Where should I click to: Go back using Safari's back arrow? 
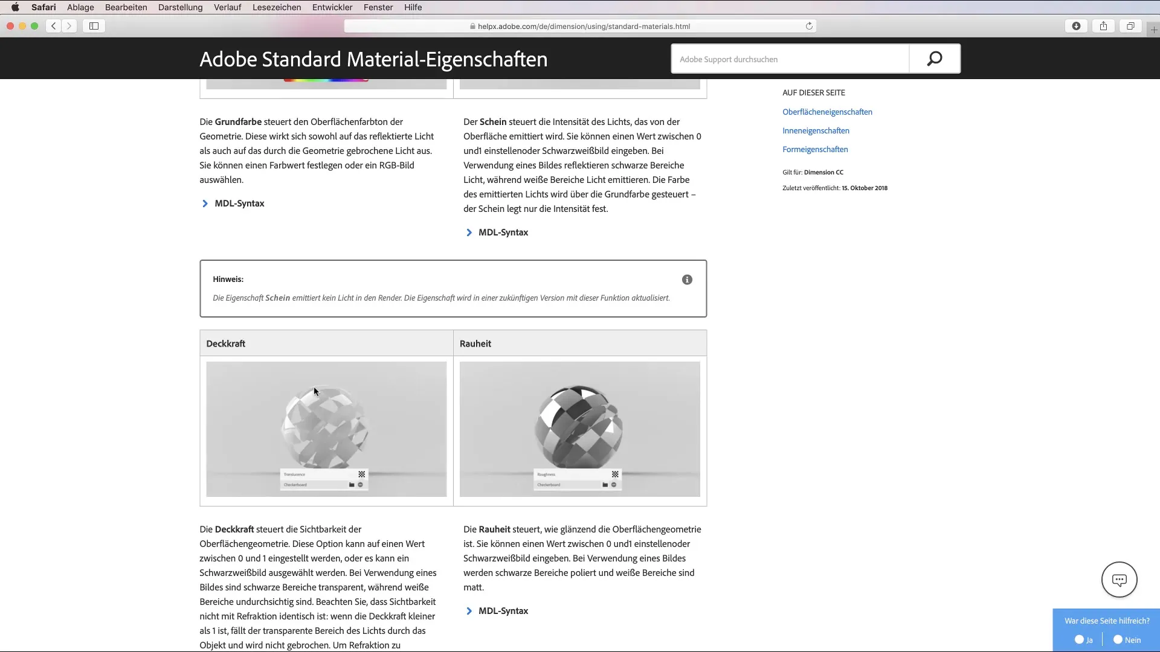click(54, 26)
